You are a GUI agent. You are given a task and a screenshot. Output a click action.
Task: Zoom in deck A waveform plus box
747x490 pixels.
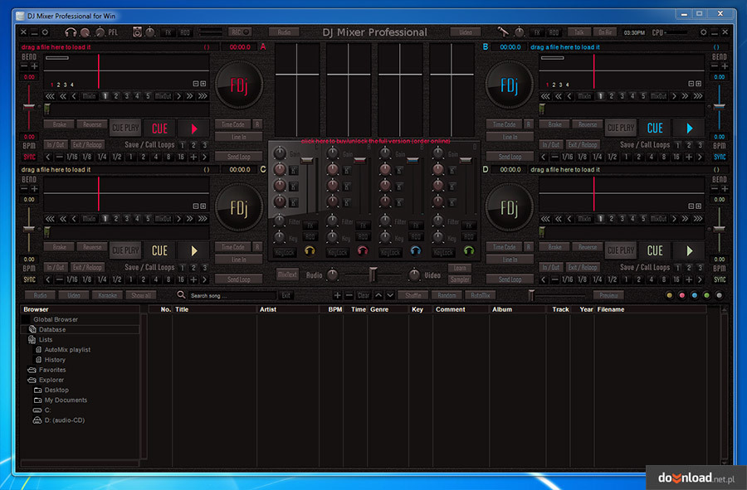click(203, 84)
